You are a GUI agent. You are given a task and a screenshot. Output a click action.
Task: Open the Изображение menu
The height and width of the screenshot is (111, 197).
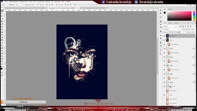[24, 1]
